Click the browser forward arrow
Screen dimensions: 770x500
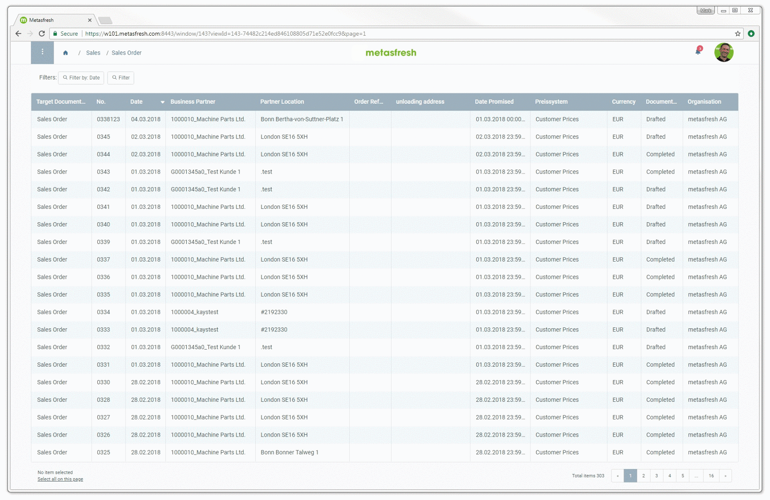(30, 33)
